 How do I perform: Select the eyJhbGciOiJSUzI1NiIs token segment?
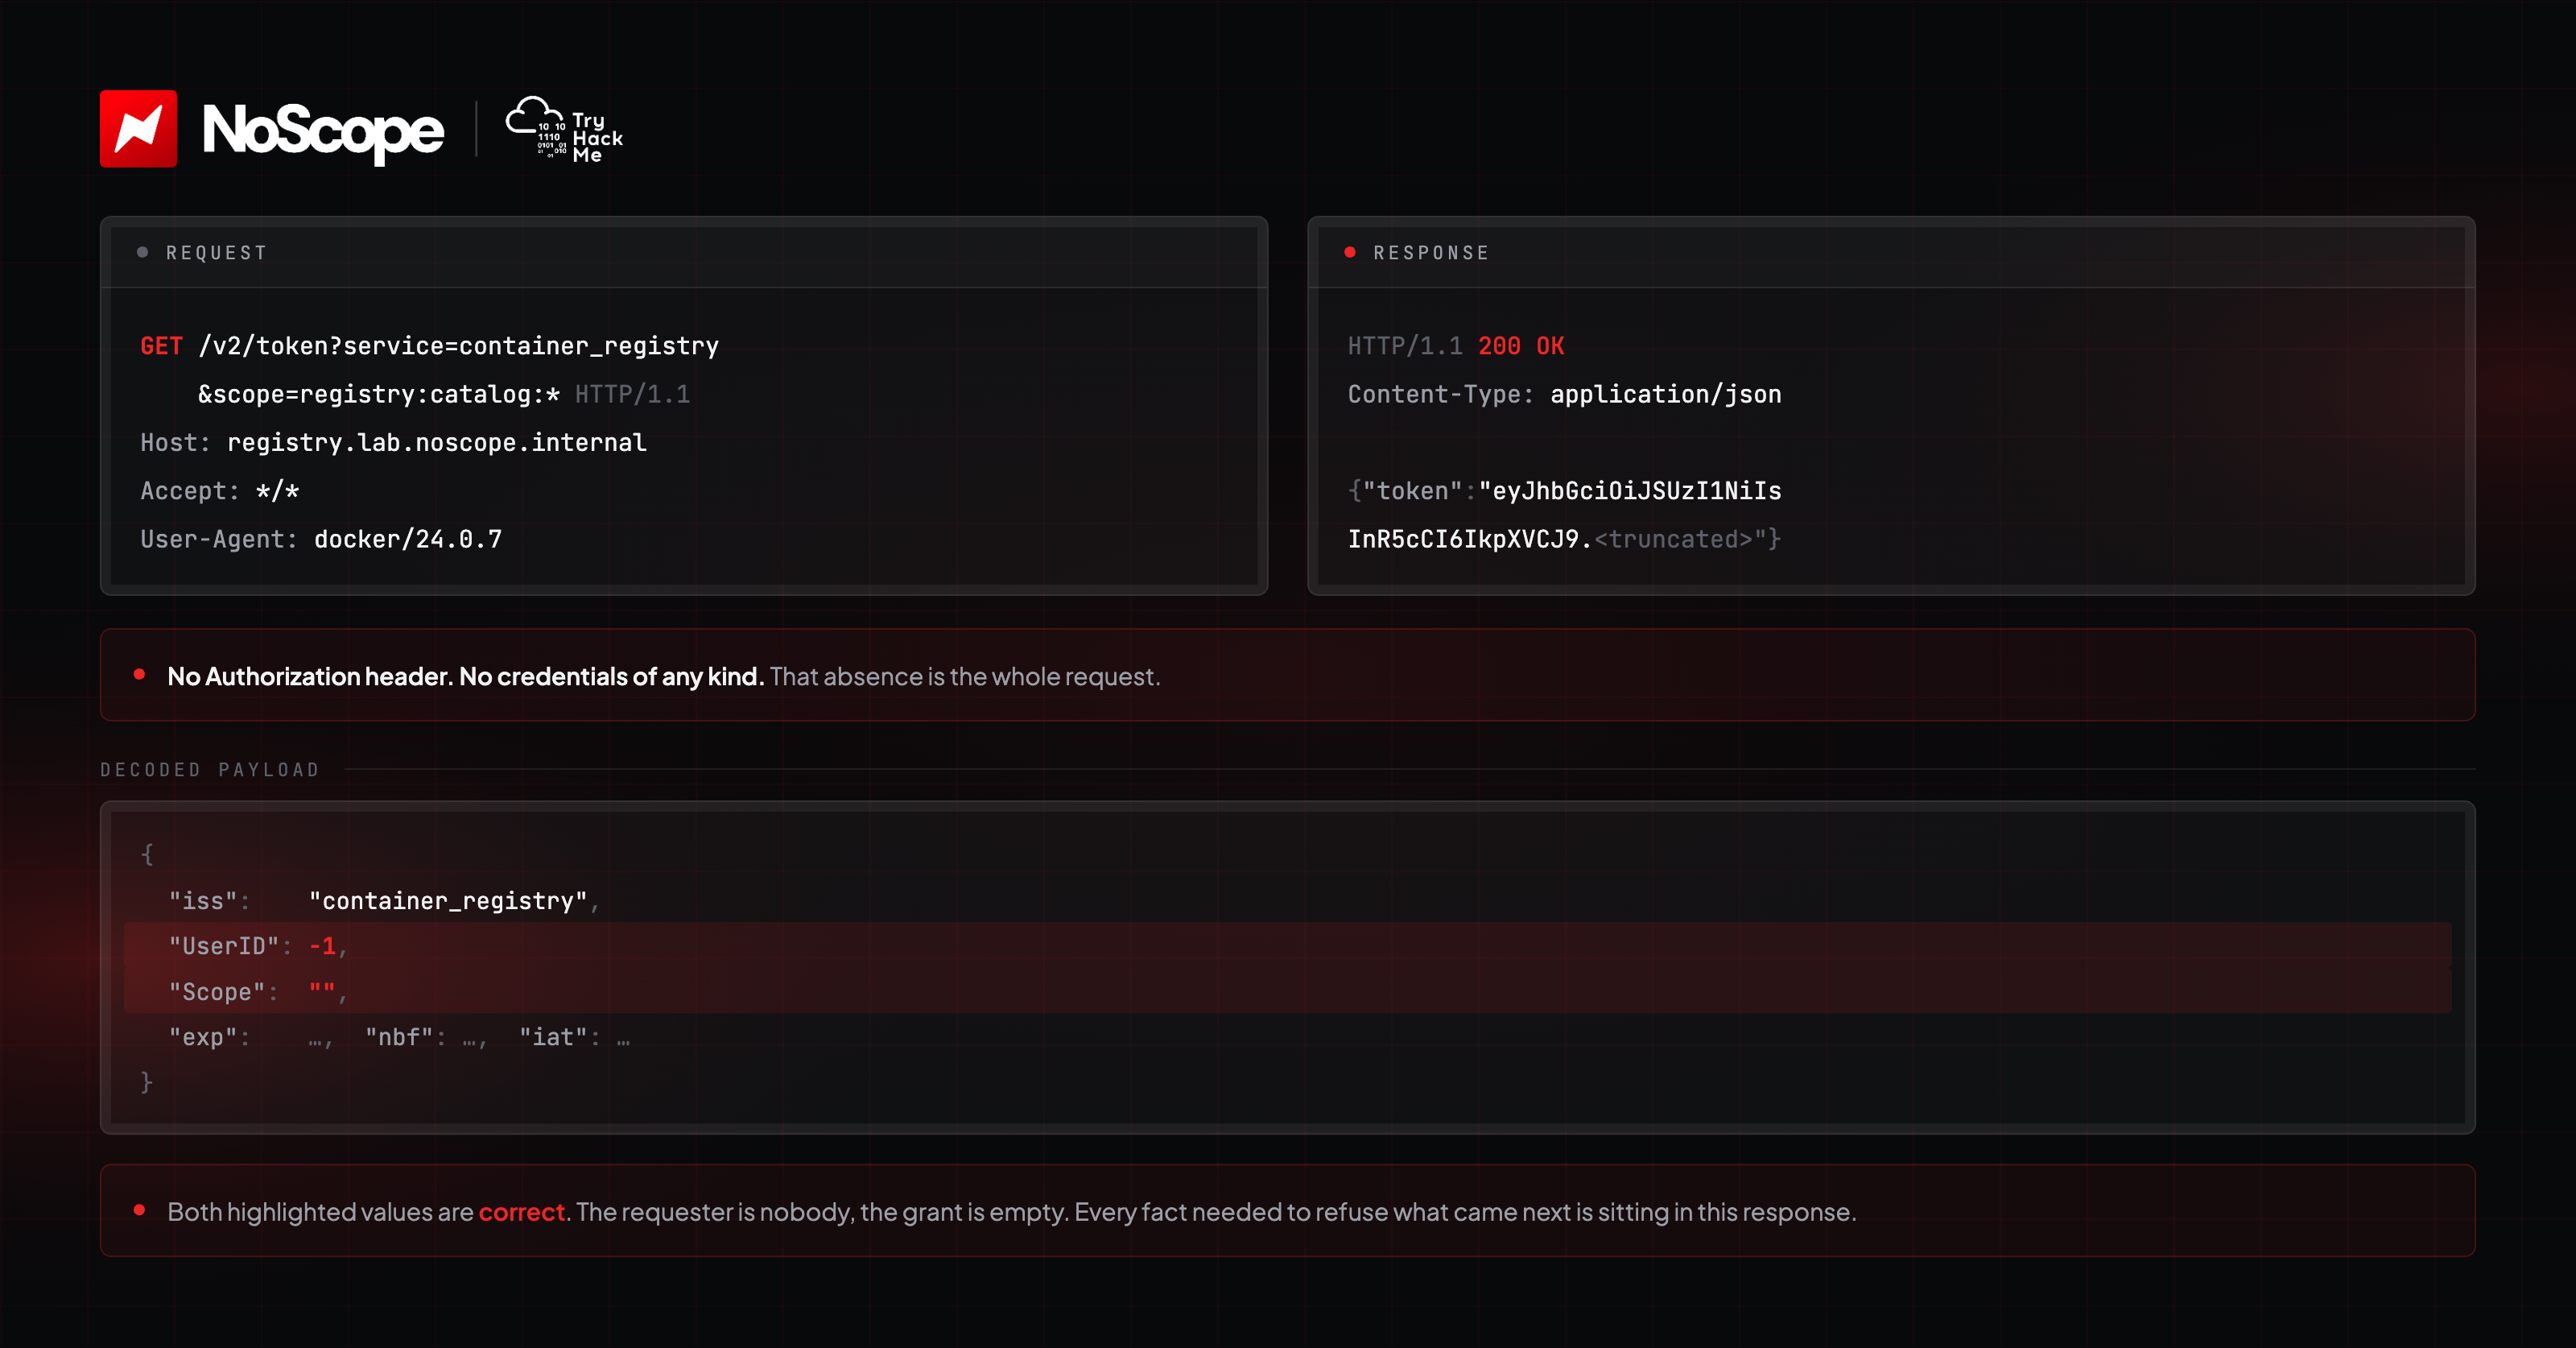(1637, 491)
